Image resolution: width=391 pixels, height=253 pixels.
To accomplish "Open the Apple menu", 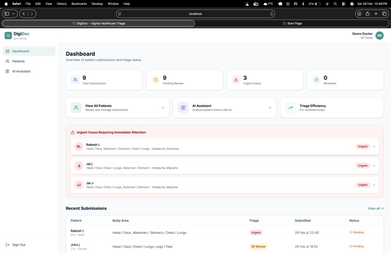I will click(x=6, y=4).
